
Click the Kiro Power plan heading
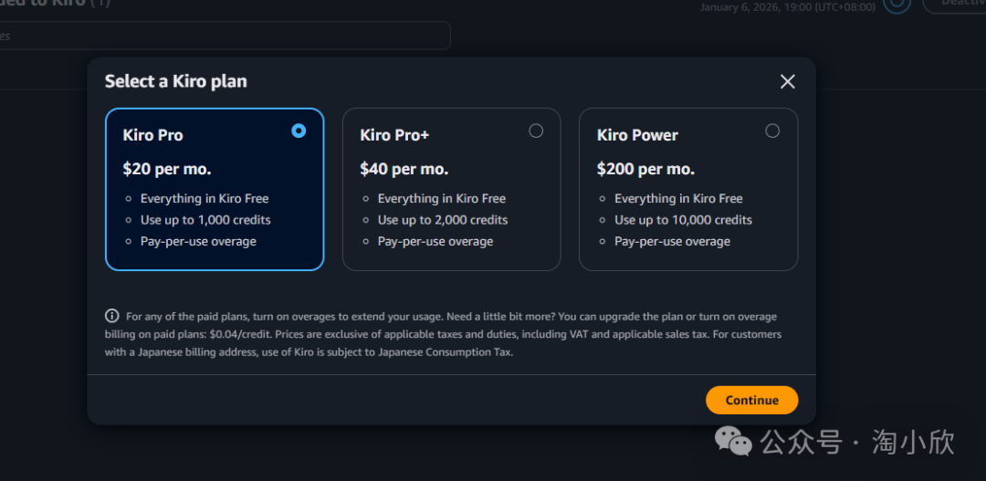pyautogui.click(x=637, y=135)
